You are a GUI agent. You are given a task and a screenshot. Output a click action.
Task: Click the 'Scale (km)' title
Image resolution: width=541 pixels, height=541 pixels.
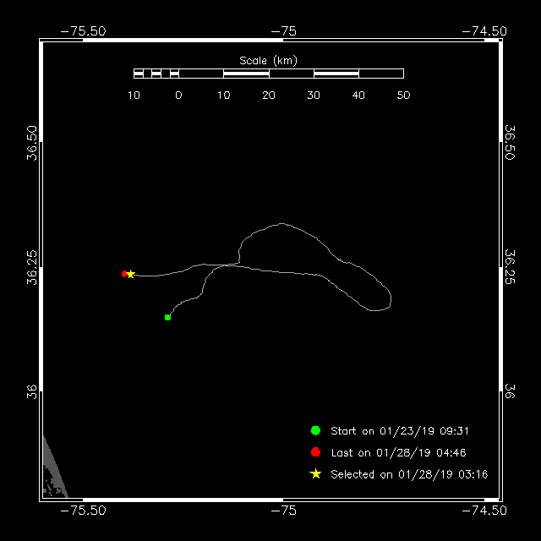coord(268,60)
